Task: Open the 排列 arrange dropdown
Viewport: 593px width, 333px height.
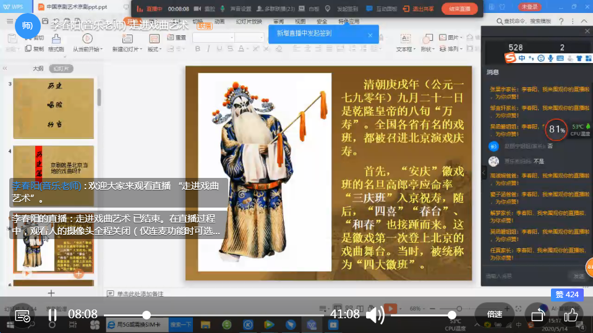Action: click(x=450, y=49)
